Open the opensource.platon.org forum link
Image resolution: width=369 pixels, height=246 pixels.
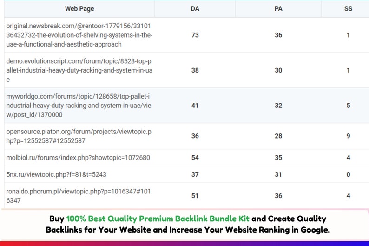[79, 136]
